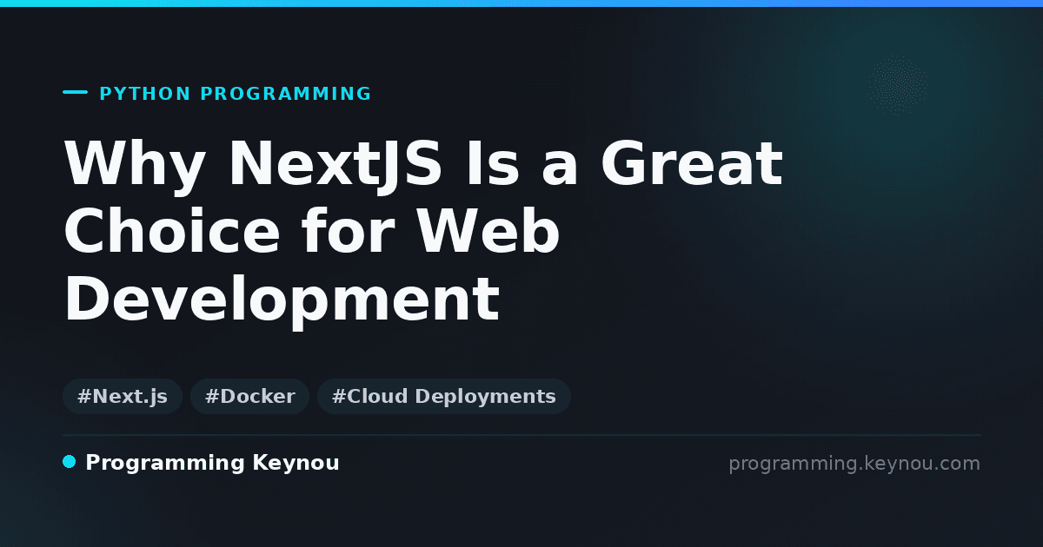Select the #Cloud Deployments tag
1043x547 pixels.
coord(444,397)
